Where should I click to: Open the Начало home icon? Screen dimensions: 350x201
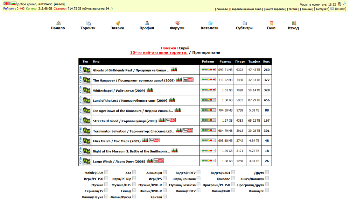58,23
